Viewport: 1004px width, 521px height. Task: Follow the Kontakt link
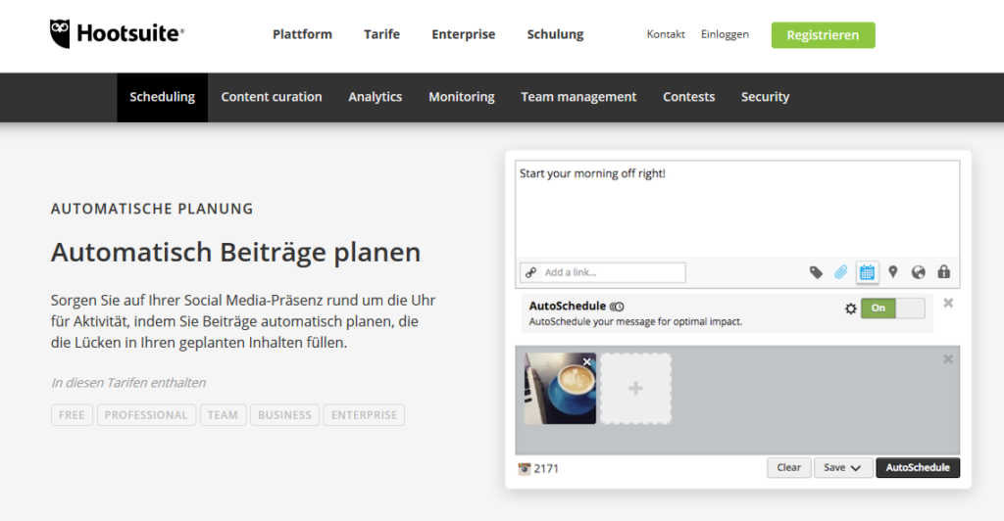coord(666,34)
